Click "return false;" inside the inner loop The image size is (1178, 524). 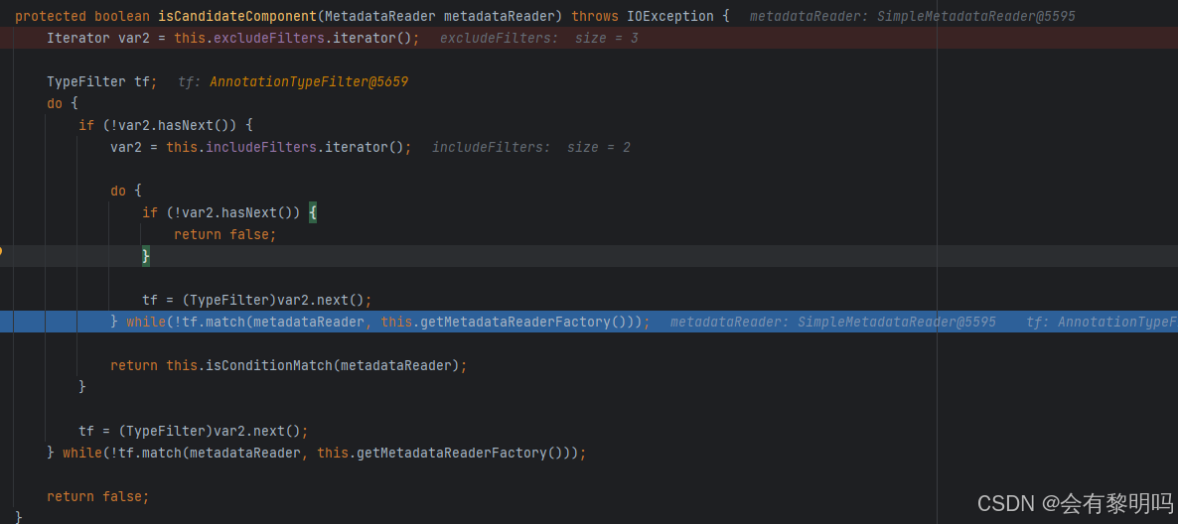pos(225,234)
